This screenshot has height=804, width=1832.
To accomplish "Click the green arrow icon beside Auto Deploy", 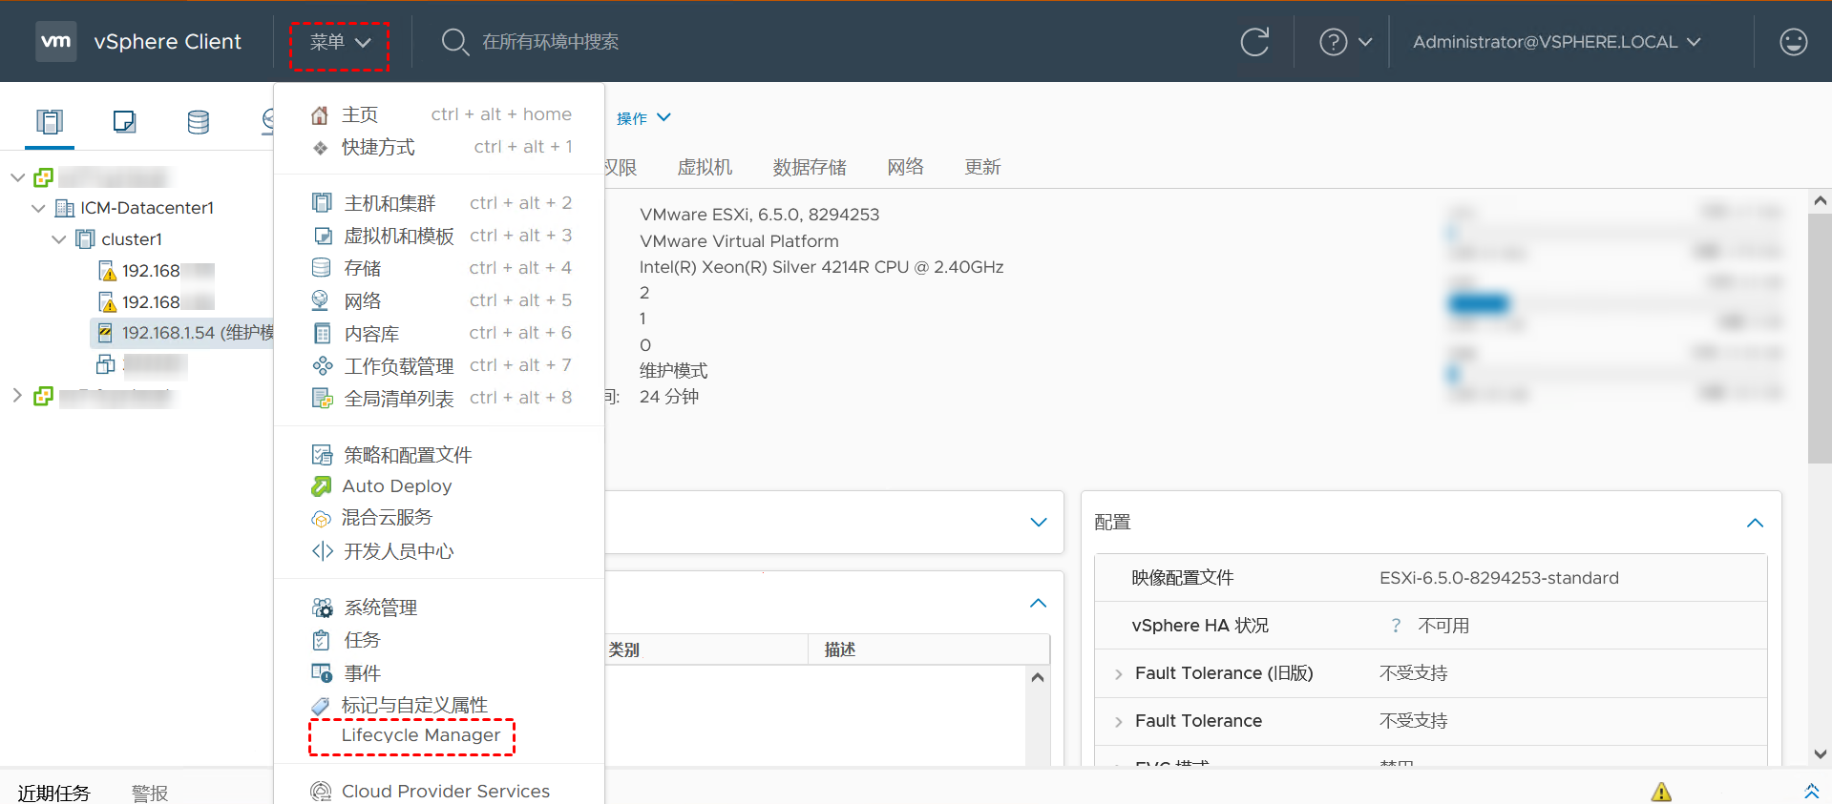I will coord(321,486).
